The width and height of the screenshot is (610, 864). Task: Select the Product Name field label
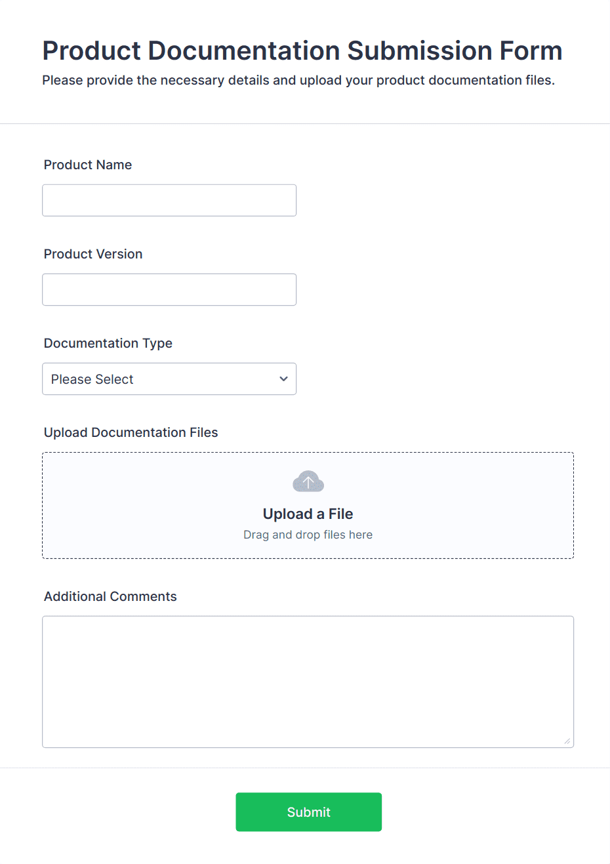point(87,165)
